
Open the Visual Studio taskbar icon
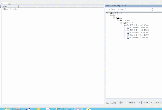point(28,109)
